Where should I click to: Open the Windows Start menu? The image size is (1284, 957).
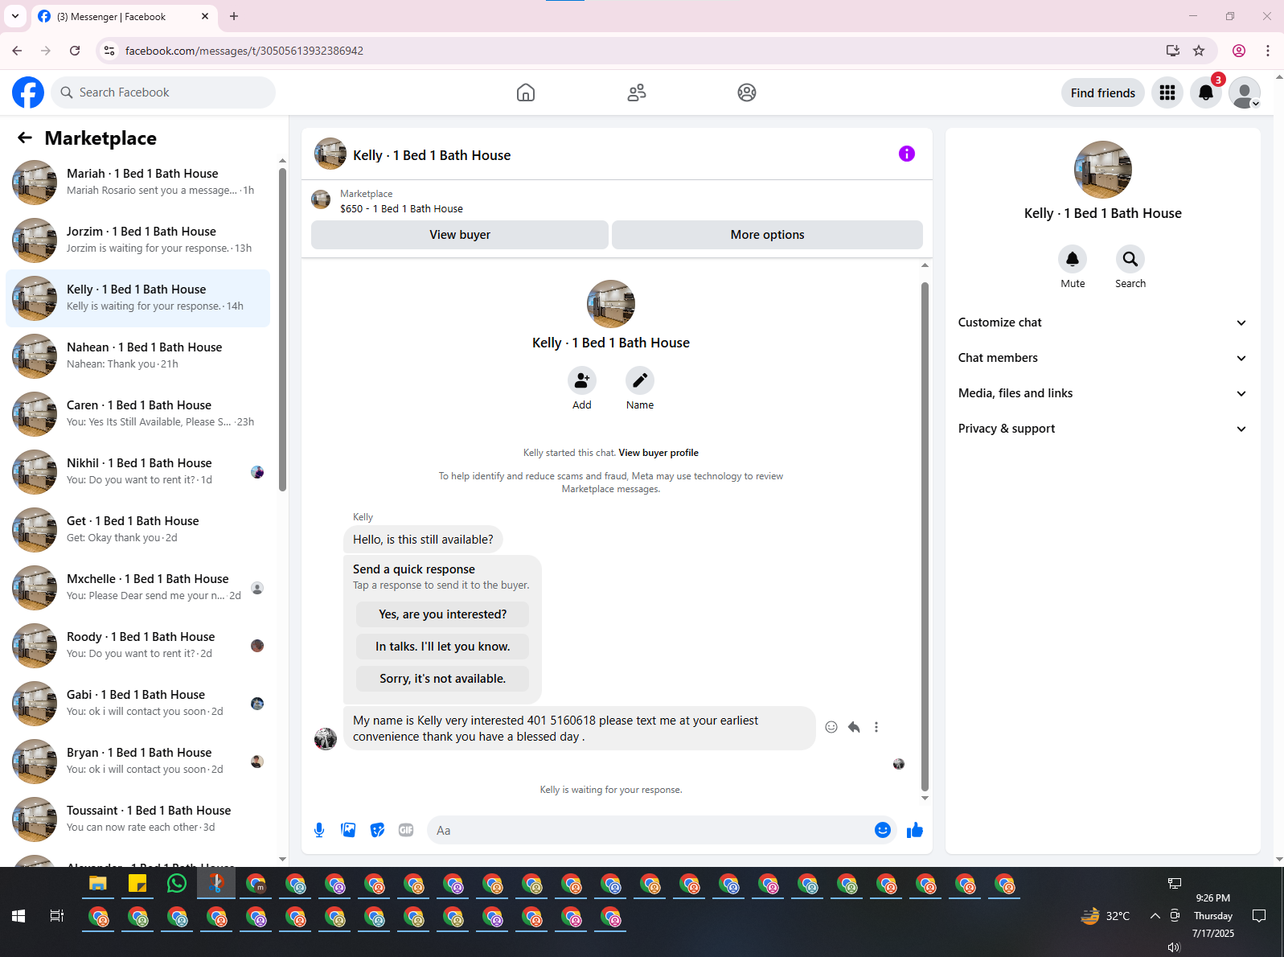18,916
